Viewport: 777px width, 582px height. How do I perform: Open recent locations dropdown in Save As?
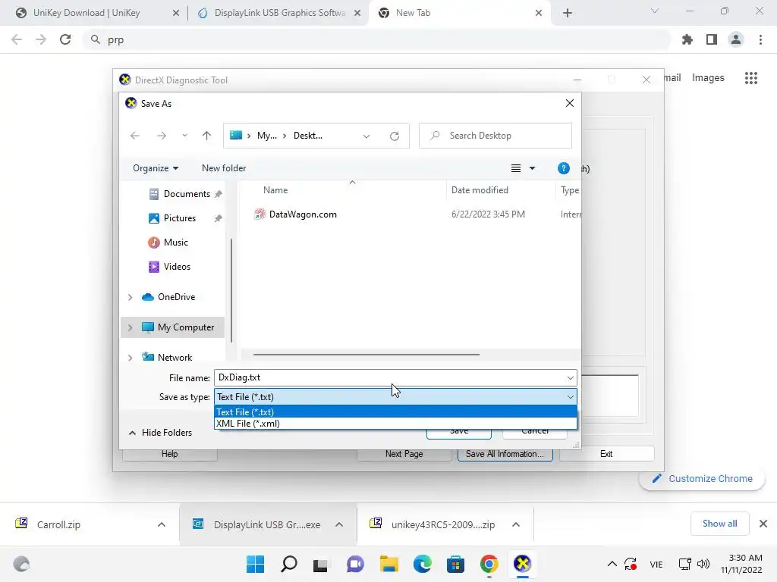184,136
